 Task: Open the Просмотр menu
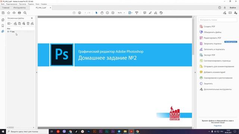tap(22, 4)
